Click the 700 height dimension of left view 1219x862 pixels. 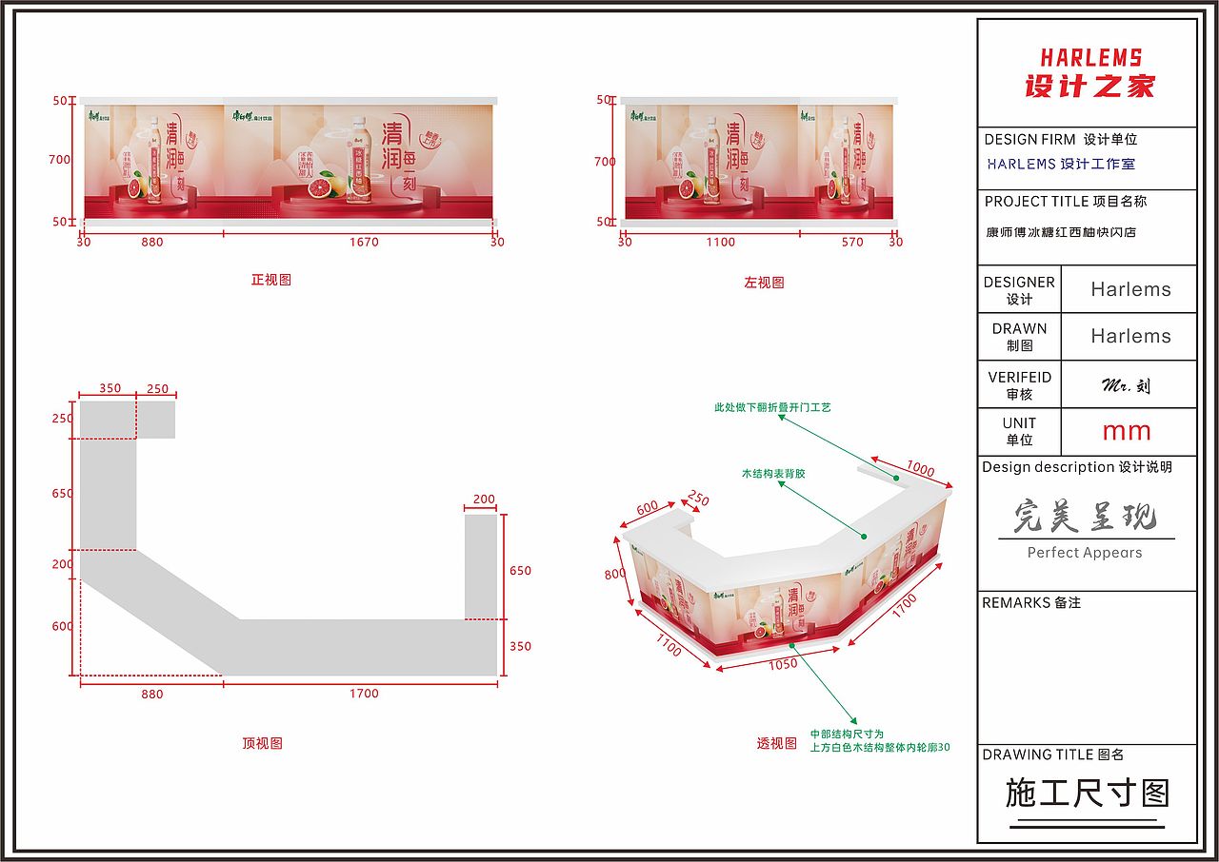pyautogui.click(x=605, y=161)
